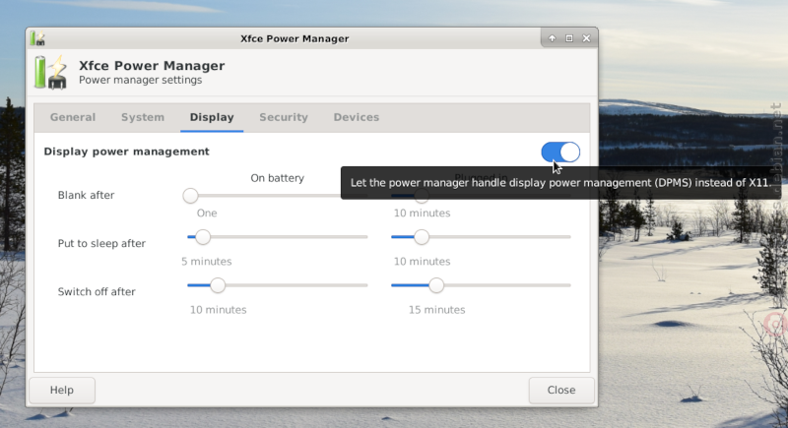Click the window title 'Xfce Power Manager'
Screen dimensions: 788x428
click(295, 38)
